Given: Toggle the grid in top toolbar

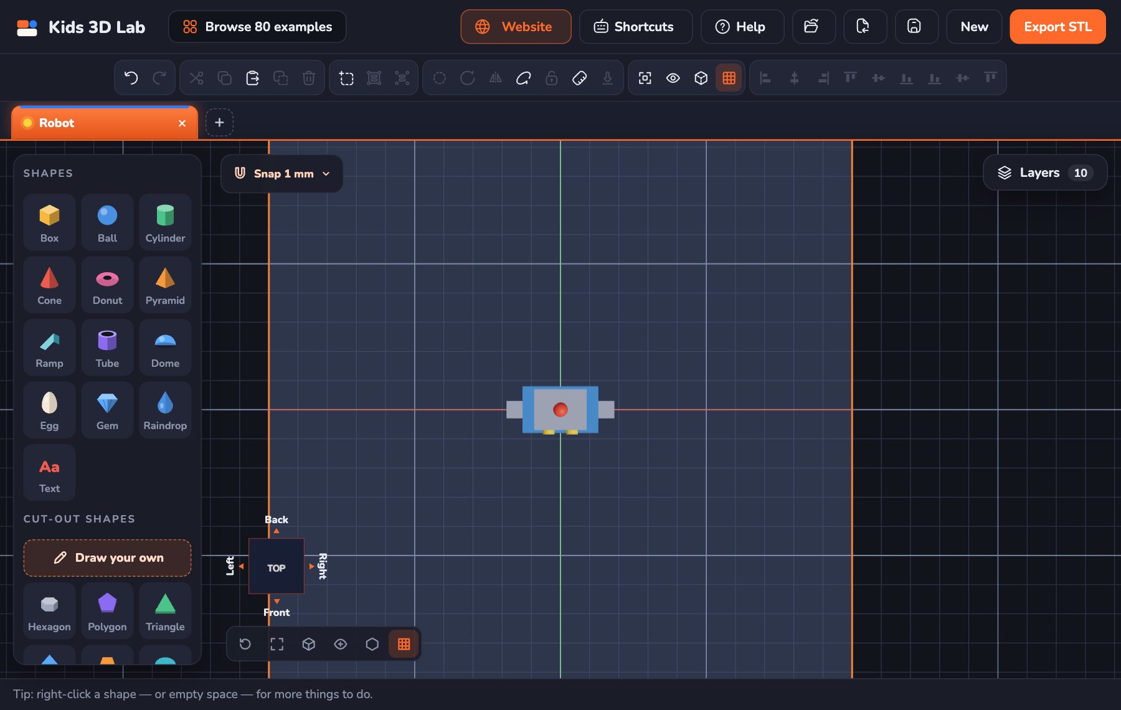Looking at the screenshot, I should pos(729,78).
